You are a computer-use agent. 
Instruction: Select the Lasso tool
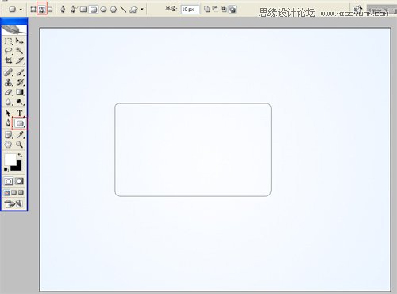coord(9,51)
